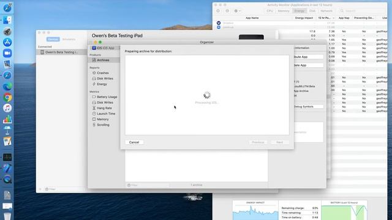The width and height of the screenshot is (392, 220).
Task: Show Launch Time metrics
Action: [106, 114]
